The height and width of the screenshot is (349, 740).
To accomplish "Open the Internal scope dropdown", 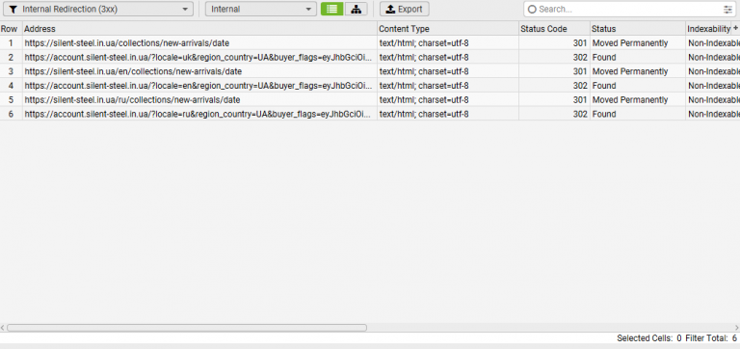I will 261,9.
